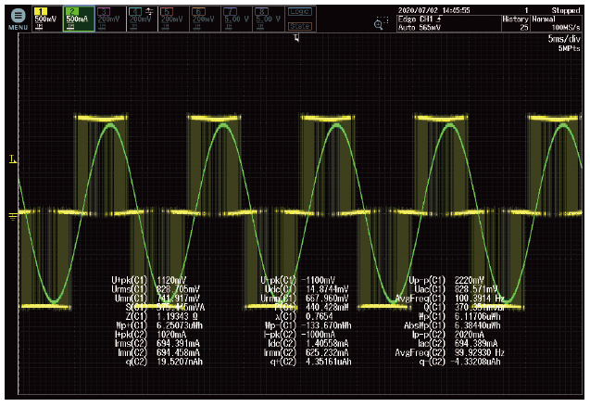
Task: Open the Edge CH1 trigger settings box
Action: tap(448, 23)
